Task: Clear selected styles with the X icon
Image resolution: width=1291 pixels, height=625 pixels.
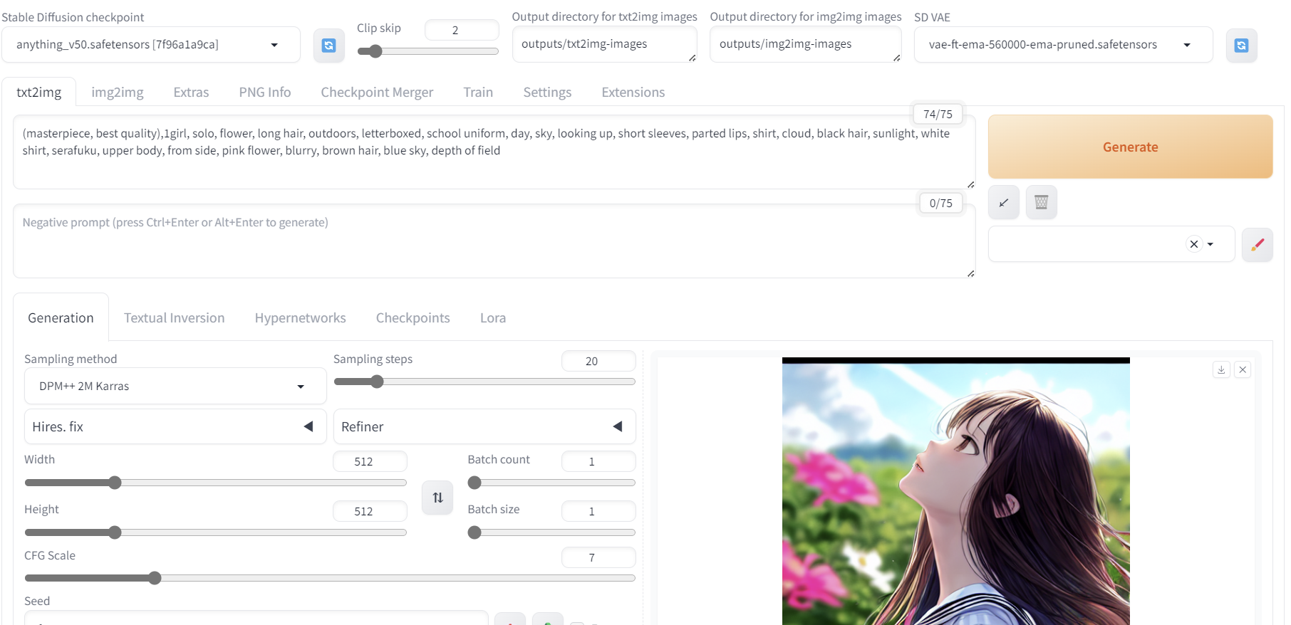Action: coord(1194,244)
